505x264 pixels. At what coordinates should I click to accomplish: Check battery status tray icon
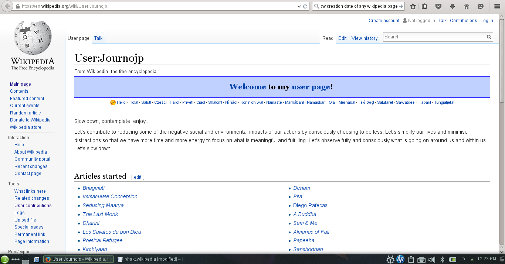point(453,259)
